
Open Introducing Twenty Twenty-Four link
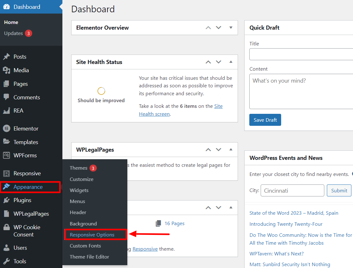(x=286, y=224)
